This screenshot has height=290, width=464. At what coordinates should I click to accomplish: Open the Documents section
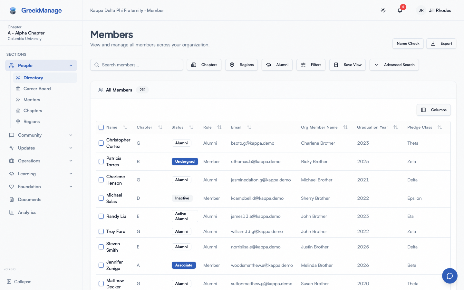pyautogui.click(x=41, y=199)
